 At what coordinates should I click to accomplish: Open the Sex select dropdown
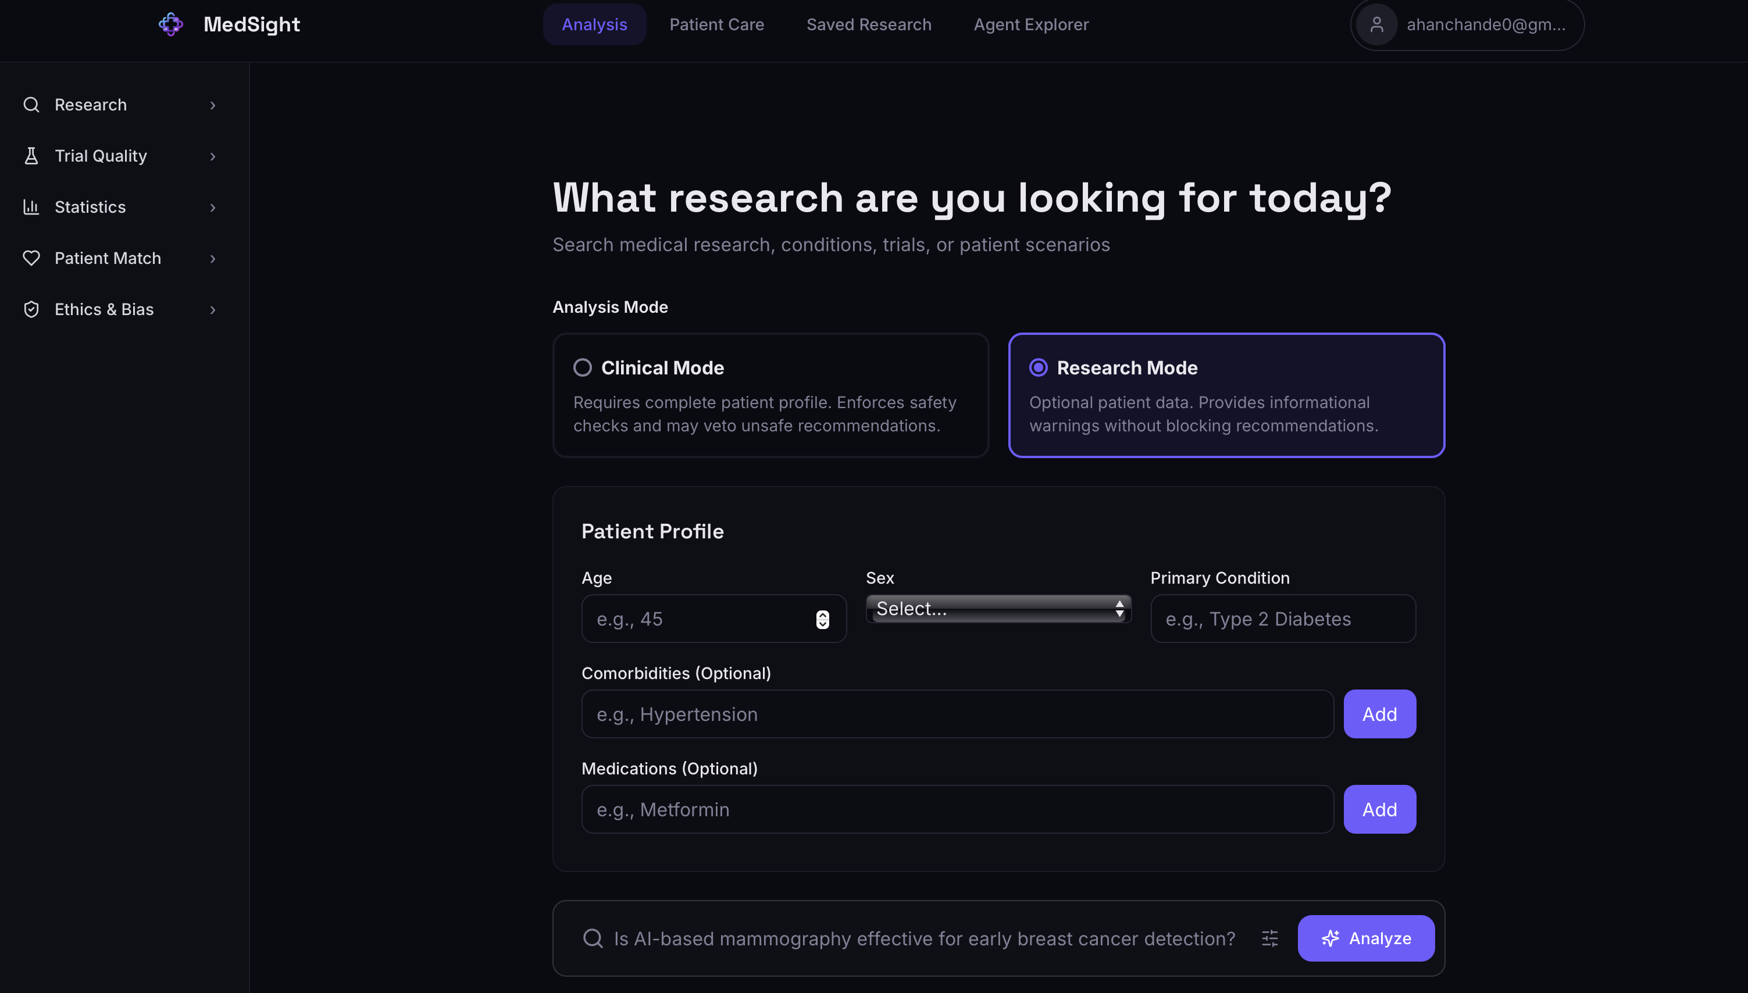coord(998,608)
